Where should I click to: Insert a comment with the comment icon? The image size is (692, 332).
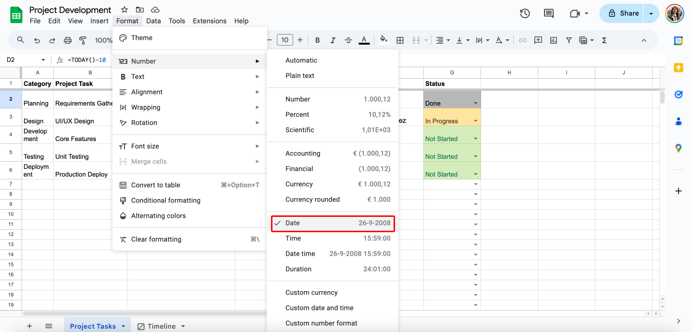pyautogui.click(x=538, y=40)
